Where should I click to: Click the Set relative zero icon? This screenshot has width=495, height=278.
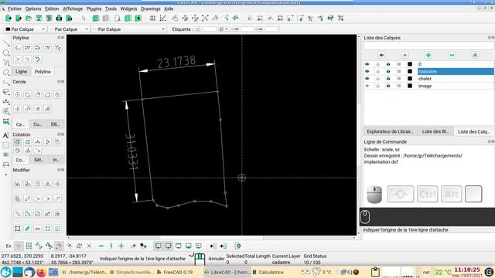[133, 246]
